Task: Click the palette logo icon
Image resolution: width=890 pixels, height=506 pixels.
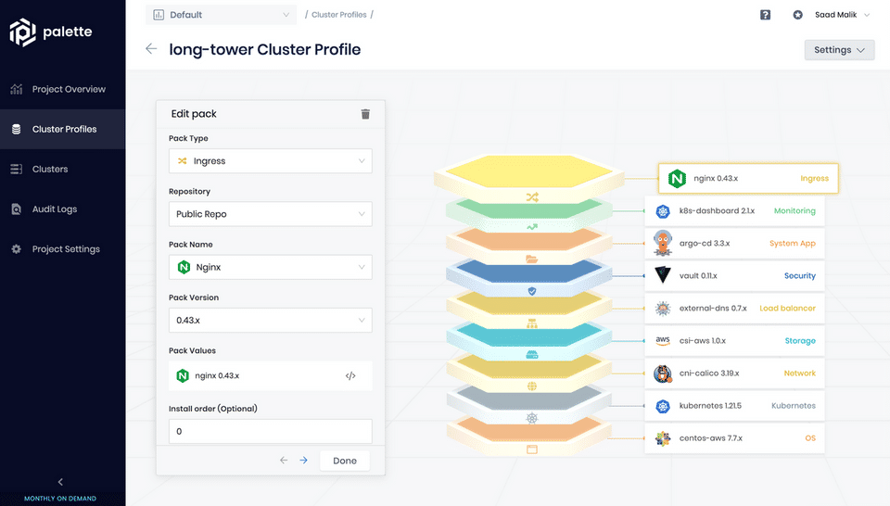Action: [x=22, y=32]
